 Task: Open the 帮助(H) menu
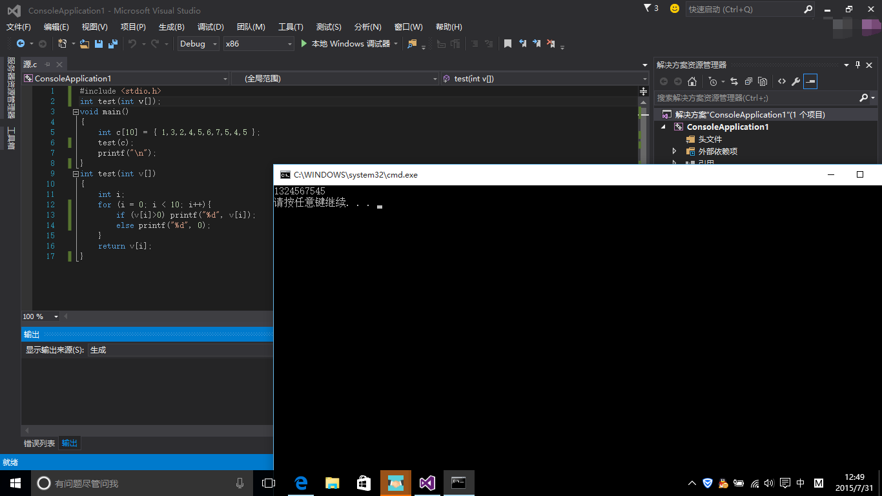449,26
